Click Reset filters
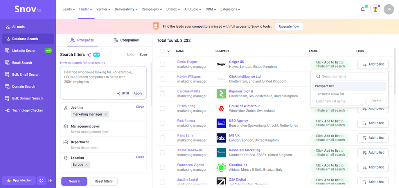The image size is (399, 188). (104, 181)
